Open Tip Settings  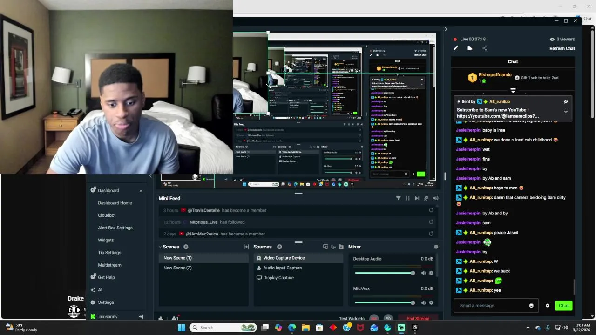(x=109, y=253)
